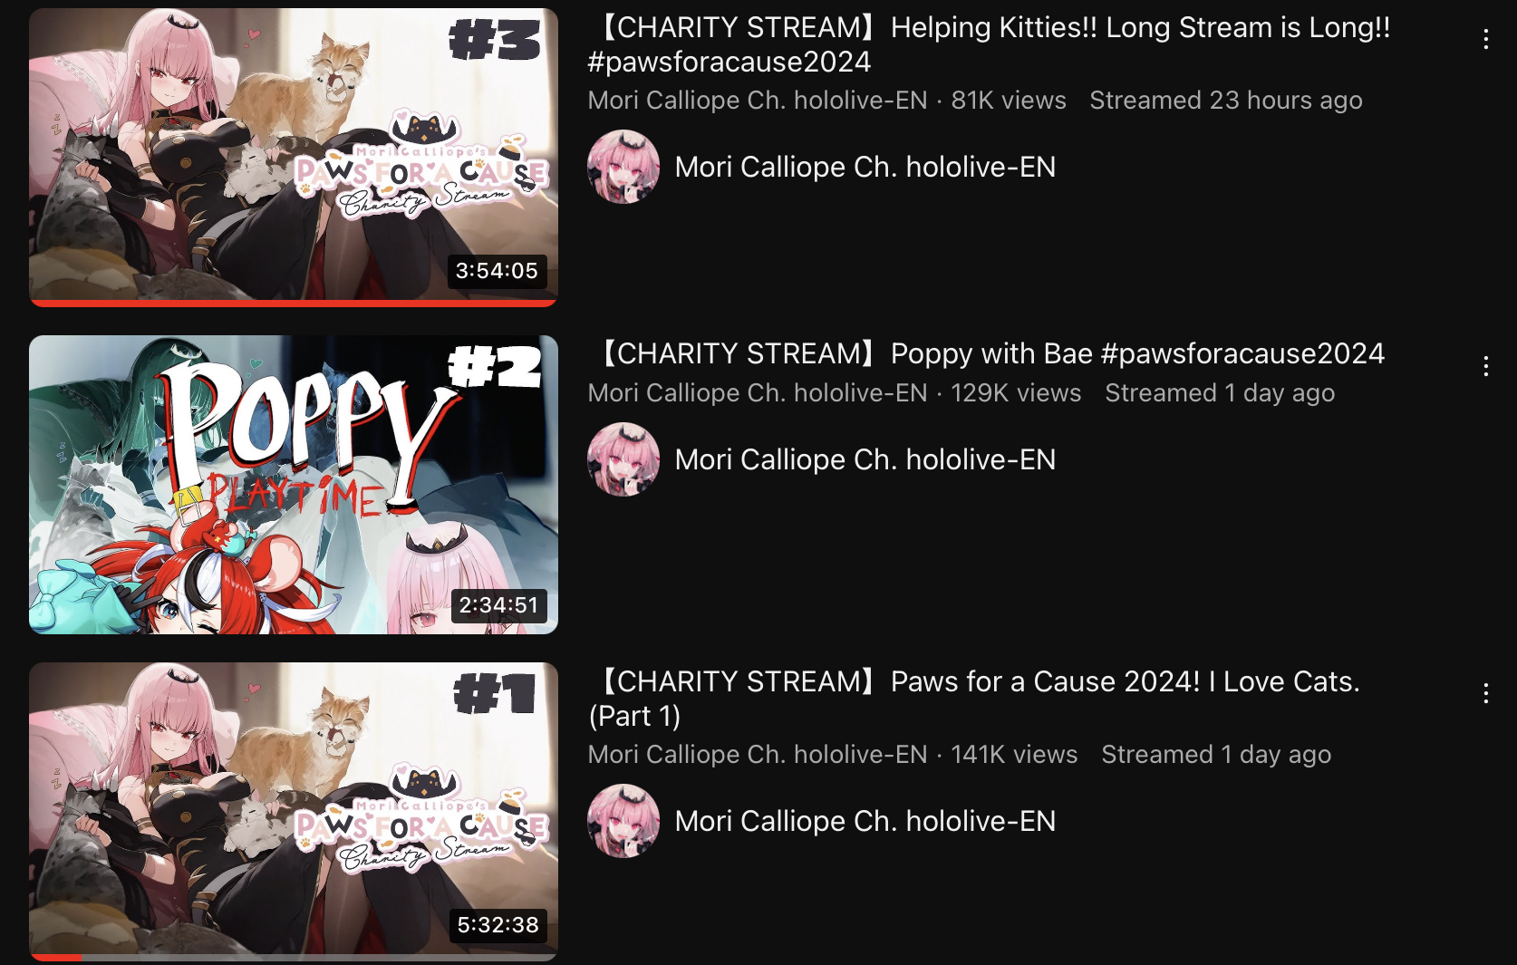Click channel avatar beside Helping Kitties video

click(x=623, y=167)
